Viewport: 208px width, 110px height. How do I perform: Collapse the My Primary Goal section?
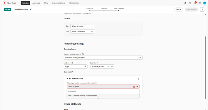point(67,79)
